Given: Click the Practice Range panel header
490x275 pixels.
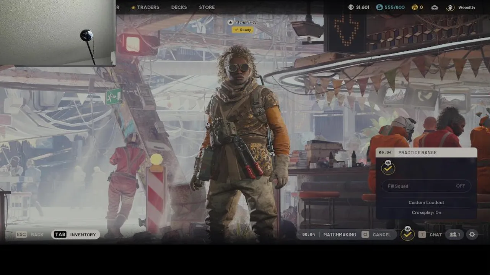Looking at the screenshot, I should pyautogui.click(x=426, y=152).
